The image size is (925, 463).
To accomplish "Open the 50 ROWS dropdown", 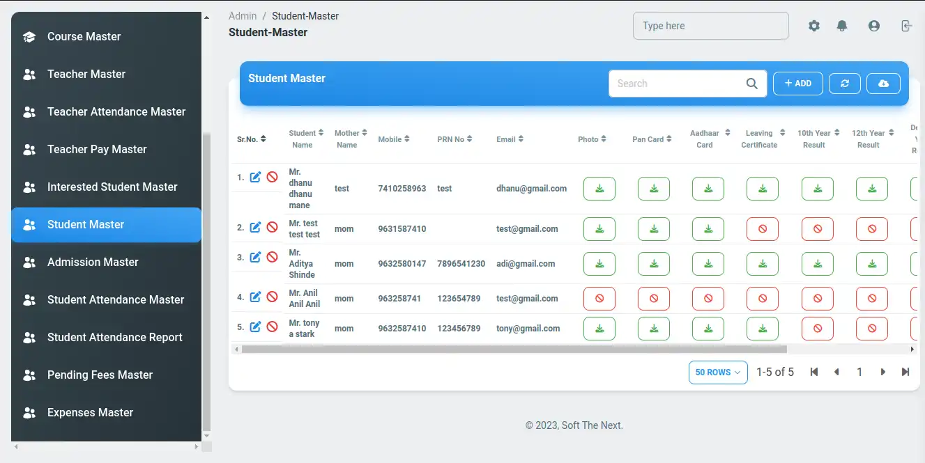I will point(717,372).
